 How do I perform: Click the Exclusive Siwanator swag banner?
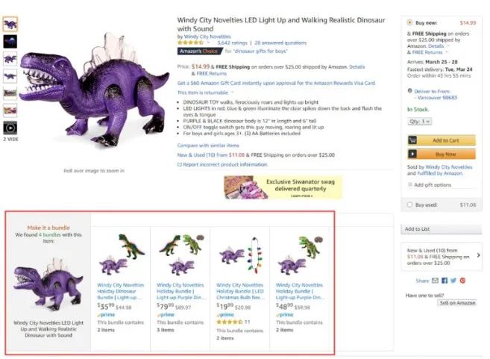283,187
